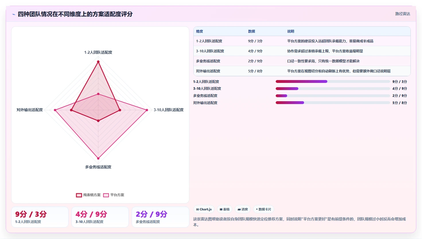
Task: Select table row 1-2人团队适配度
Action: [x=302, y=41]
